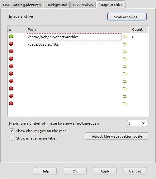The width and height of the screenshot is (156, 179).
Task: Activate the red indicator in third row
Action: (x=11, y=51)
